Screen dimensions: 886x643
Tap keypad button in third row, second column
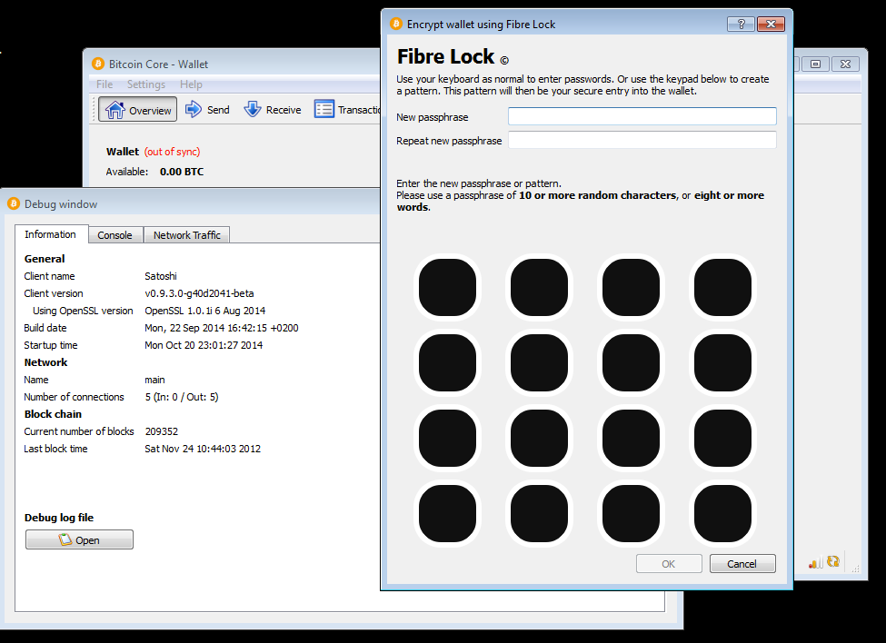[x=539, y=438]
